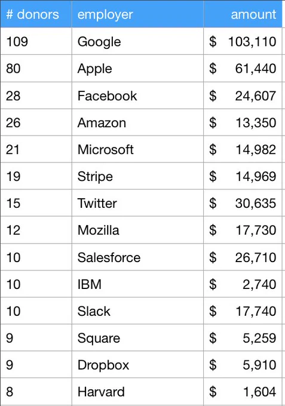Click the Dropbox cell
The width and height of the screenshot is (285, 406).
click(x=137, y=365)
